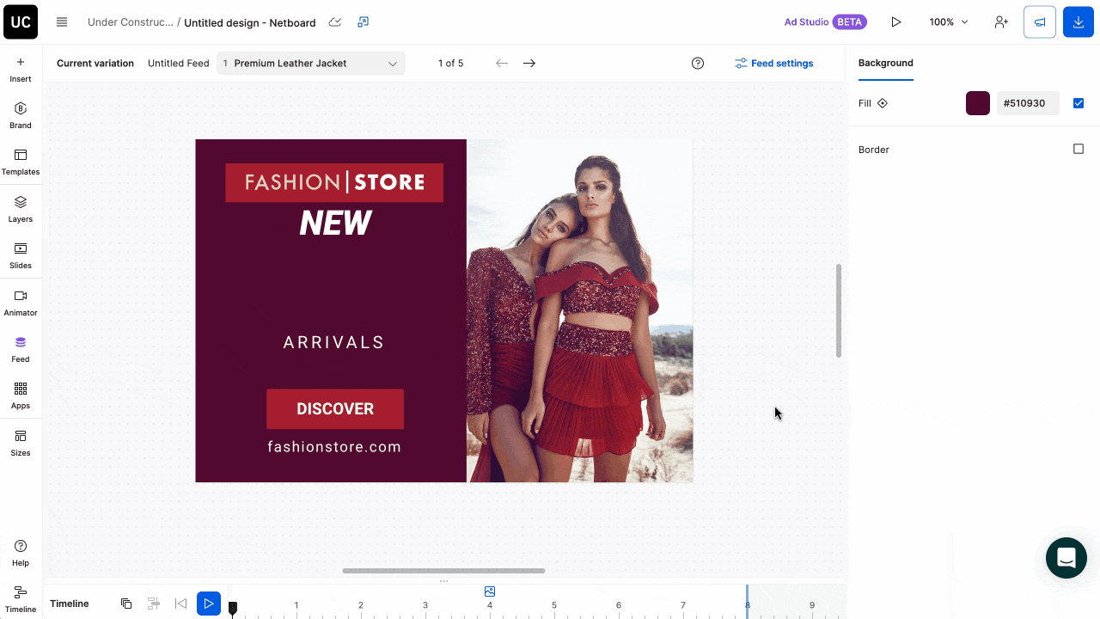The image size is (1100, 619).
Task: Select the NEW heading text on canvas
Action: [x=335, y=224]
